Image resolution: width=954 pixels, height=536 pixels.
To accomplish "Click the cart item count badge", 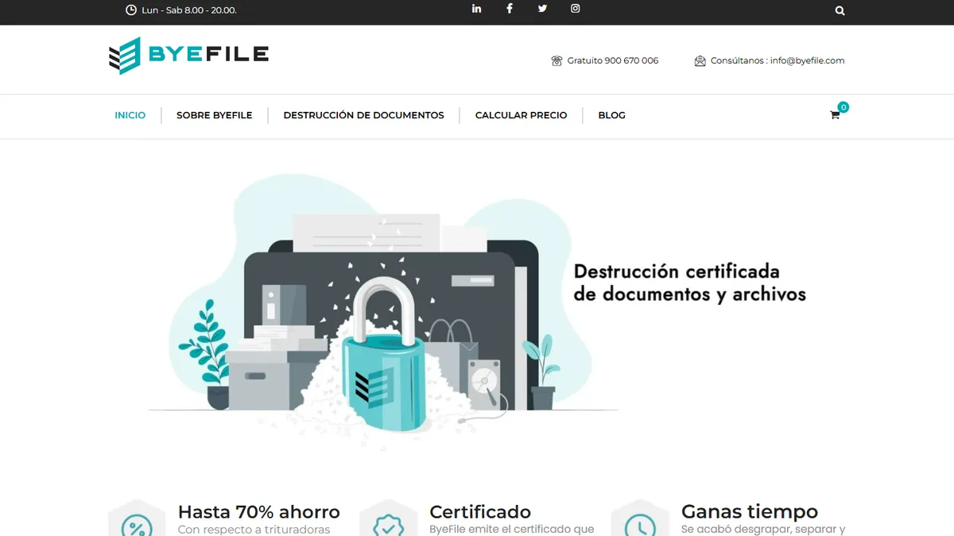I will click(x=843, y=106).
